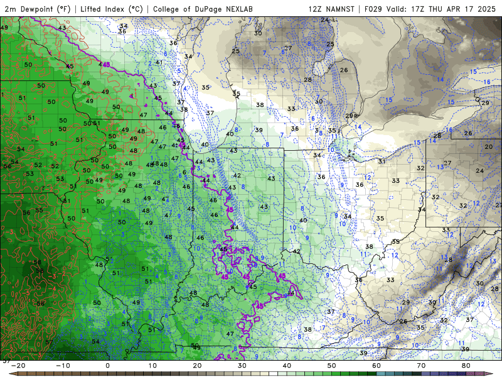Click the "Valid: 17Z THU APR 17 2025" text

click(x=441, y=9)
